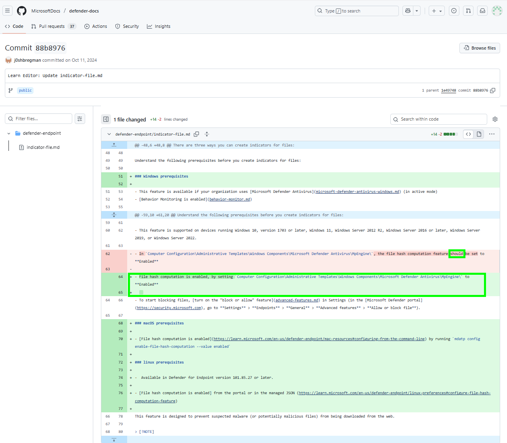Open pull requests icon in header

(468, 11)
